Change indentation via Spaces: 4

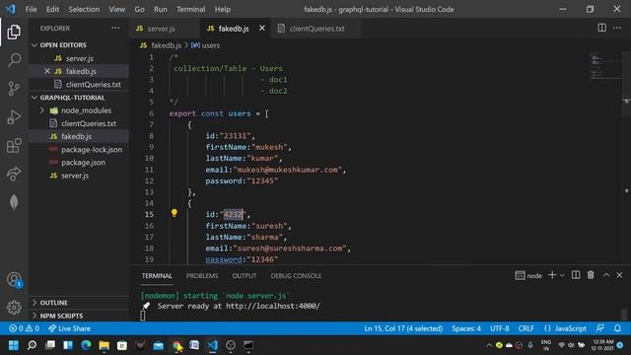coord(466,328)
